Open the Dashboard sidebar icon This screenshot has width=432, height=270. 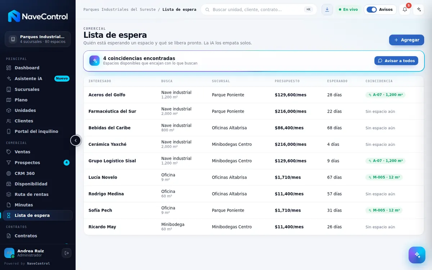coord(9,68)
